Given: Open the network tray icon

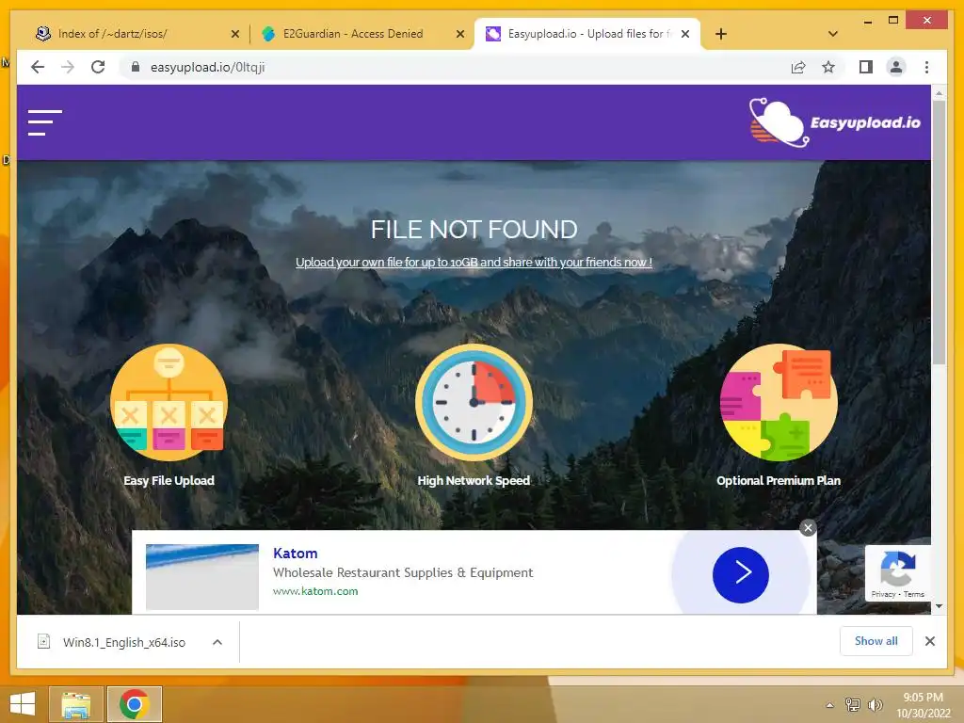Looking at the screenshot, I should point(853,704).
